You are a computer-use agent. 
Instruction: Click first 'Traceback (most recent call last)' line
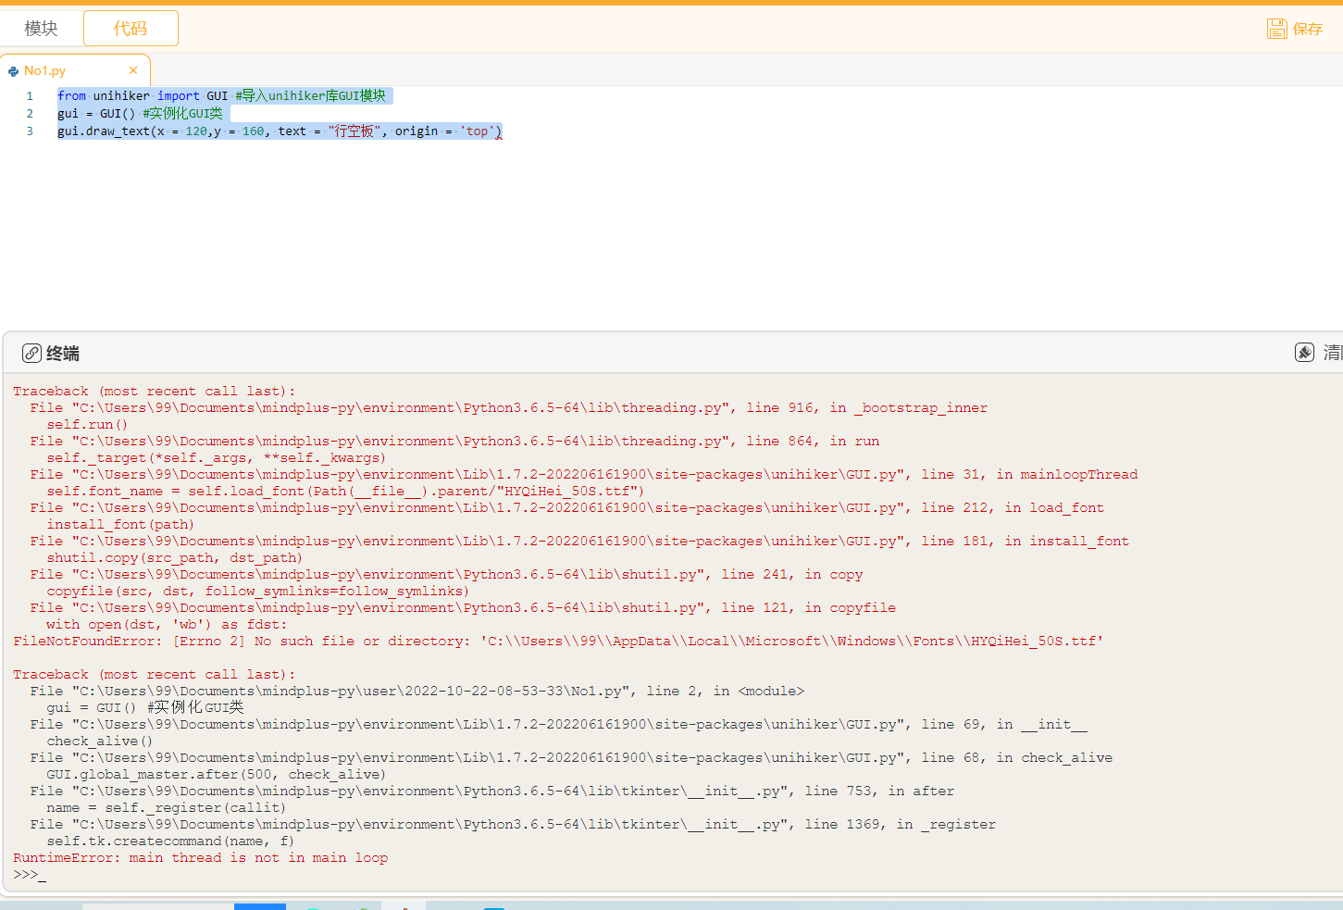coord(155,391)
